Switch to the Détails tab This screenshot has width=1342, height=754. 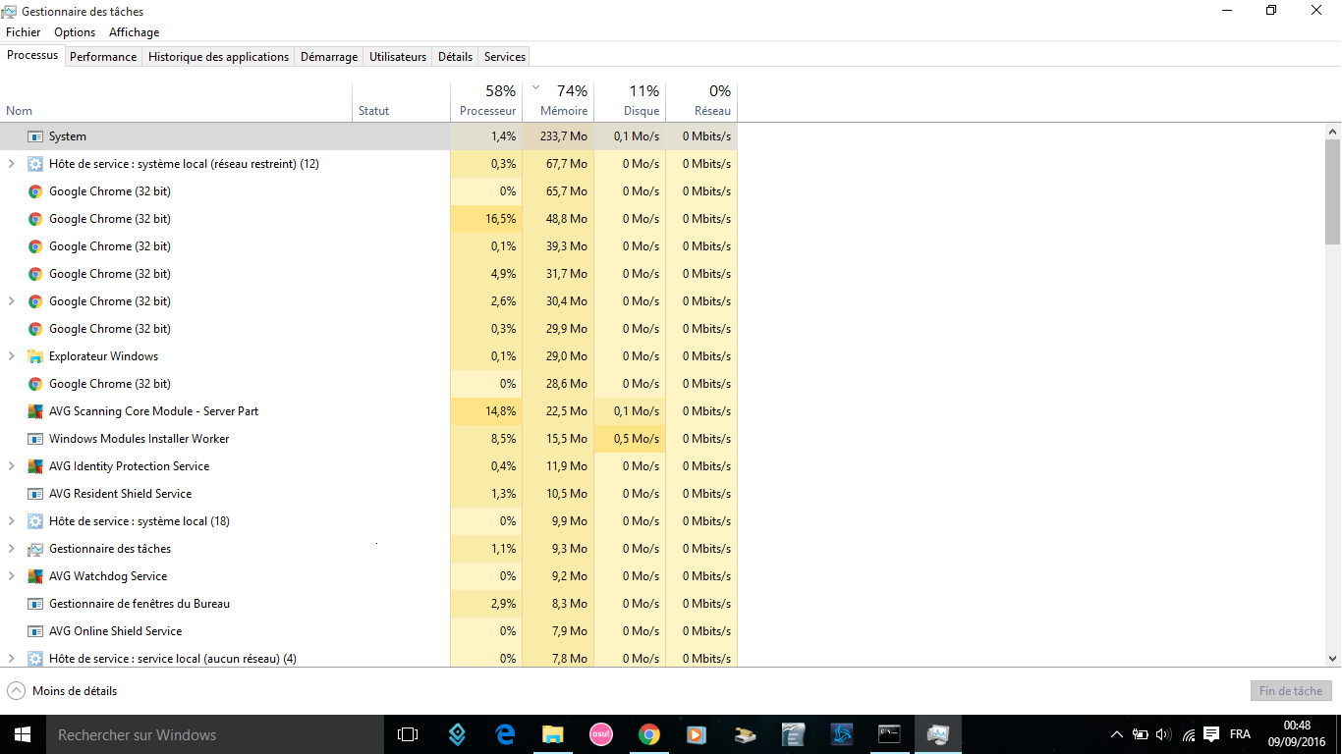point(455,57)
